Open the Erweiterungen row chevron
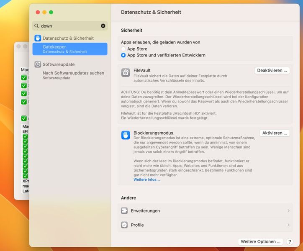This screenshot has height=251, width=303. 288,210
